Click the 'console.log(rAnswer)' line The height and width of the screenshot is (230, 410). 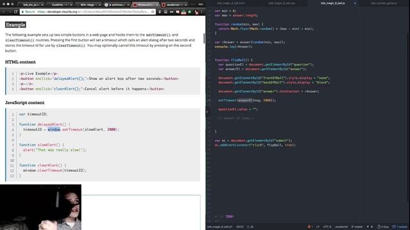[x=233, y=47]
